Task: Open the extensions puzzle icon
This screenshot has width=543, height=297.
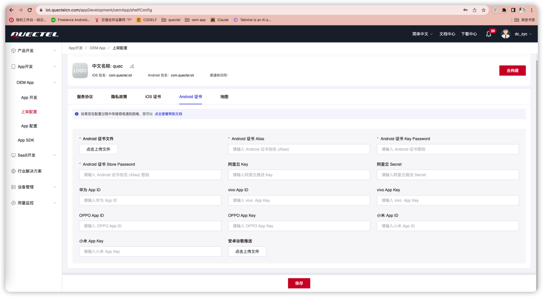Action: tap(504, 10)
